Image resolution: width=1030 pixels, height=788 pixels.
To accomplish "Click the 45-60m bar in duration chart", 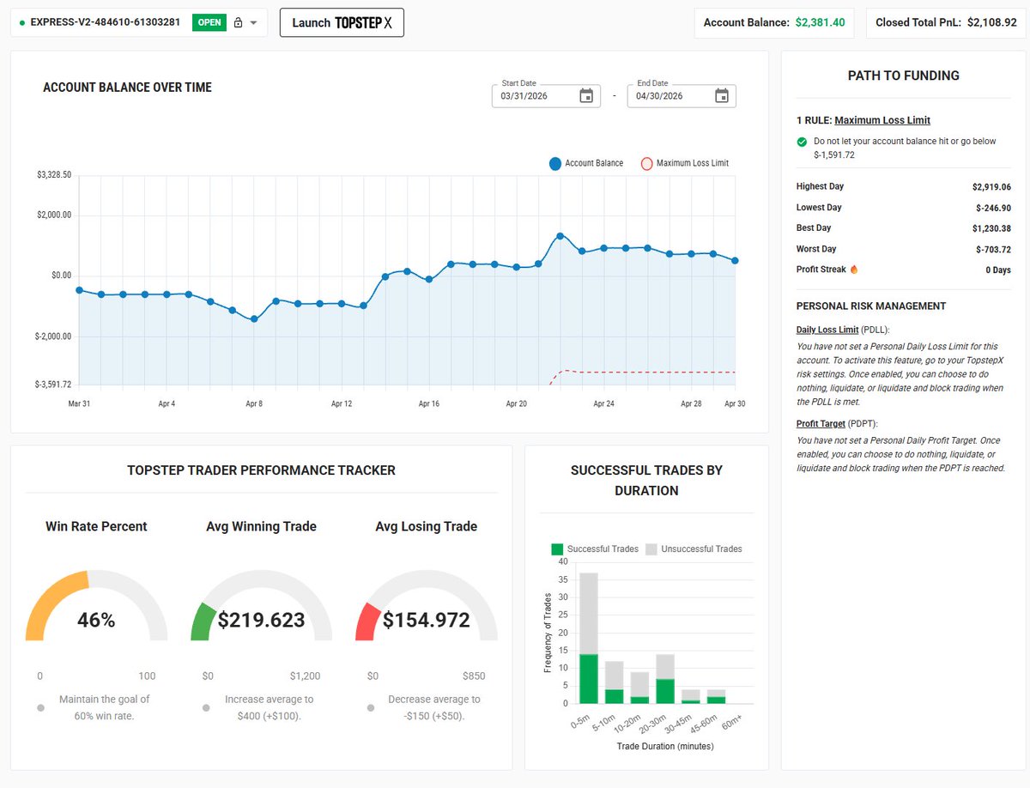I will click(718, 696).
